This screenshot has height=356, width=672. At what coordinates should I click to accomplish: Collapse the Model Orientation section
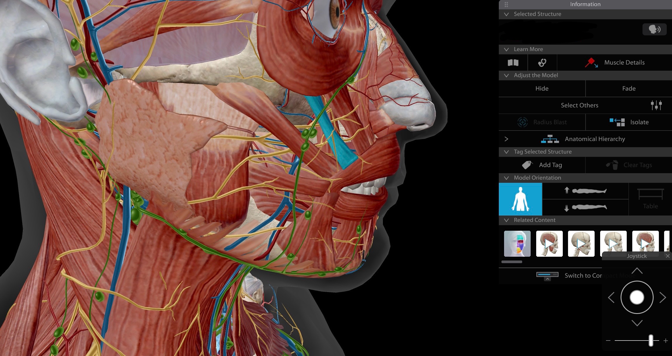coord(506,178)
